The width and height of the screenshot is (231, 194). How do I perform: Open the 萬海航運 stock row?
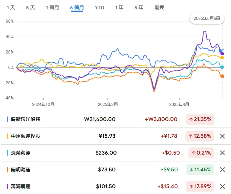tap(116, 186)
